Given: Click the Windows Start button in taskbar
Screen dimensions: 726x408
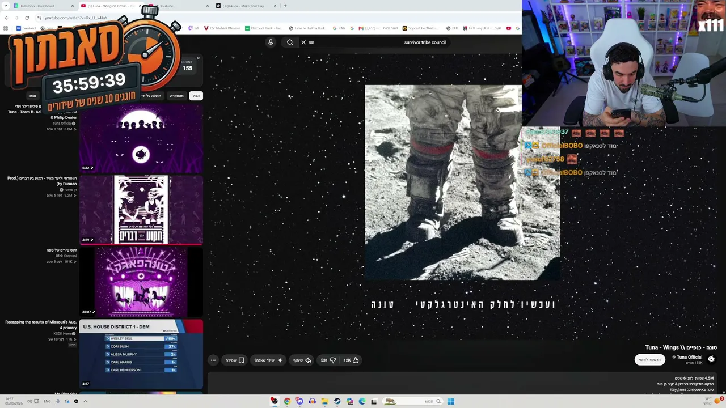Looking at the screenshot, I should [451, 401].
